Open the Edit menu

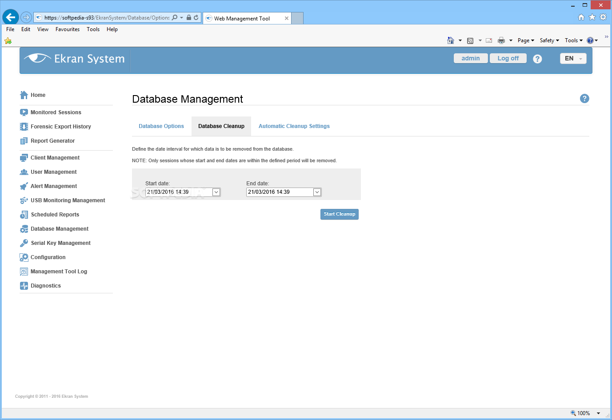click(26, 29)
